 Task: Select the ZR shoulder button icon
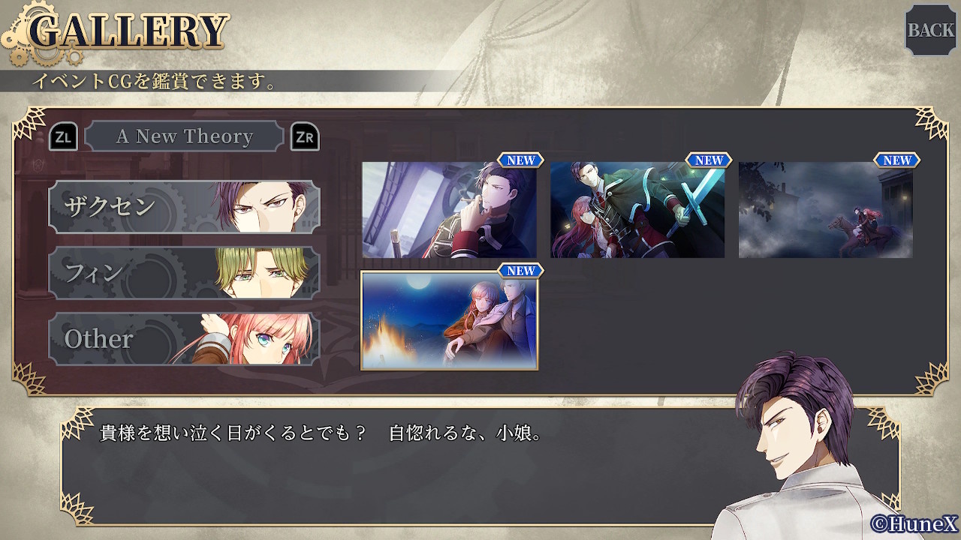305,136
